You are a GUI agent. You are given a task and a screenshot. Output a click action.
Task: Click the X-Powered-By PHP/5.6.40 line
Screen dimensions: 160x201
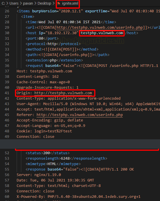coord(78,196)
